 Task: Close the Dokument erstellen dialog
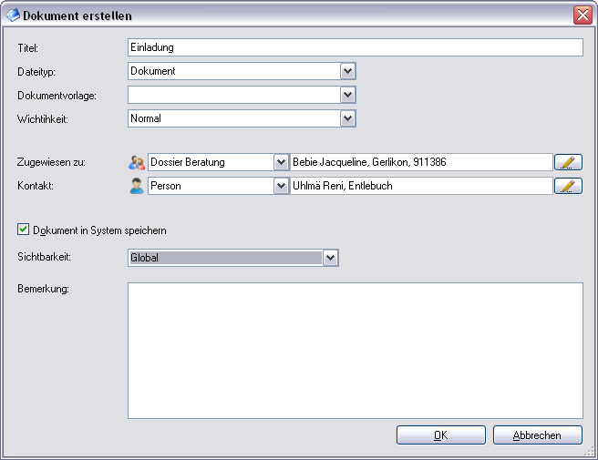point(583,15)
